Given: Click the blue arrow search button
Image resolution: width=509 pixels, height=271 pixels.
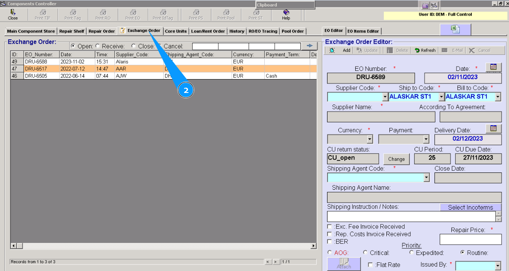Looking at the screenshot, I should (309, 46).
